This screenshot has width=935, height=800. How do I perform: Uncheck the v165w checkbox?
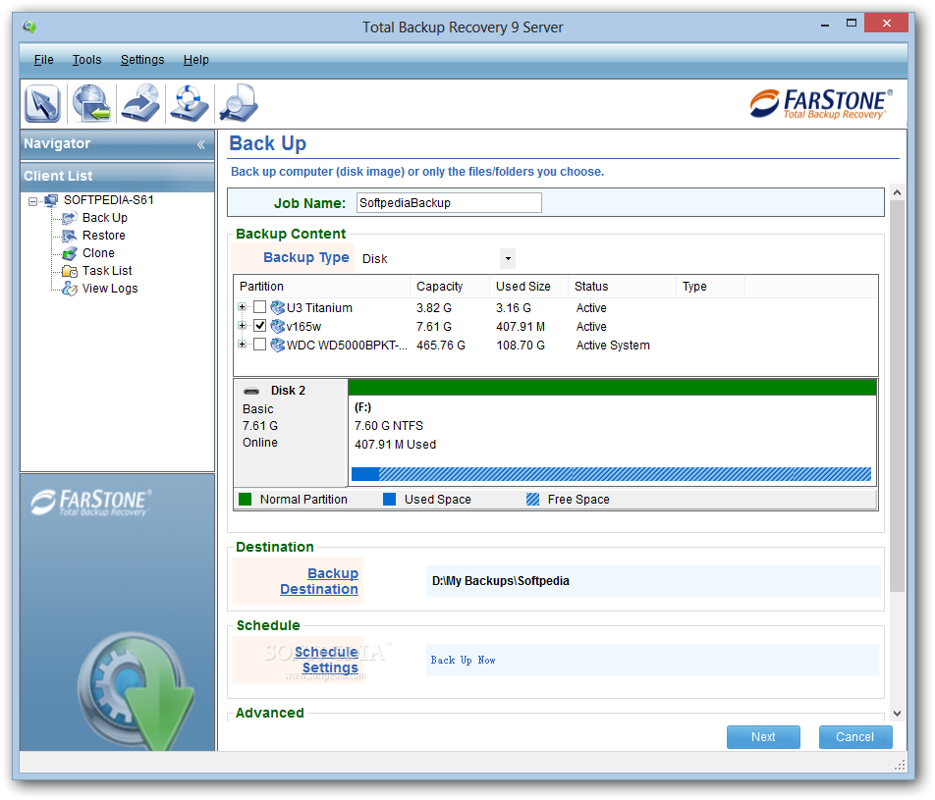coord(259,326)
